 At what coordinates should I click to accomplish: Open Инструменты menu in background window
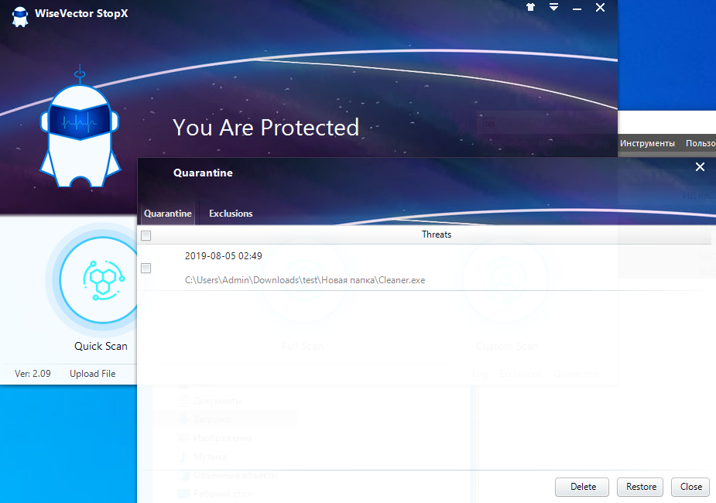click(647, 143)
